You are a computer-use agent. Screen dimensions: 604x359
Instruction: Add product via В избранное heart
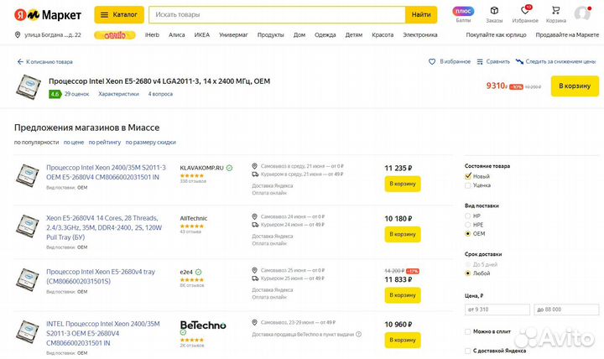[x=432, y=61]
